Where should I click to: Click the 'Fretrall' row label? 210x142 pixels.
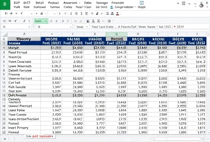click(x=14, y=123)
